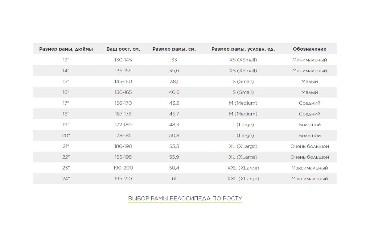Select the height range 190-200 cell
The image size is (370, 247).
[x=123, y=168]
